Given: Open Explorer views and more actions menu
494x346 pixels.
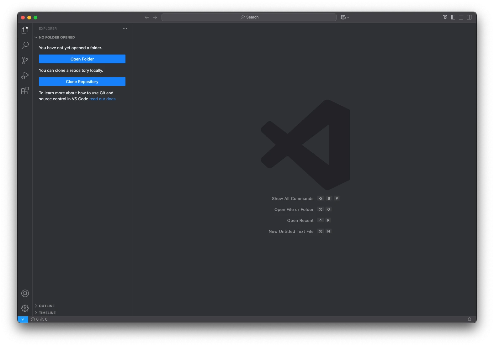Looking at the screenshot, I should (x=125, y=29).
